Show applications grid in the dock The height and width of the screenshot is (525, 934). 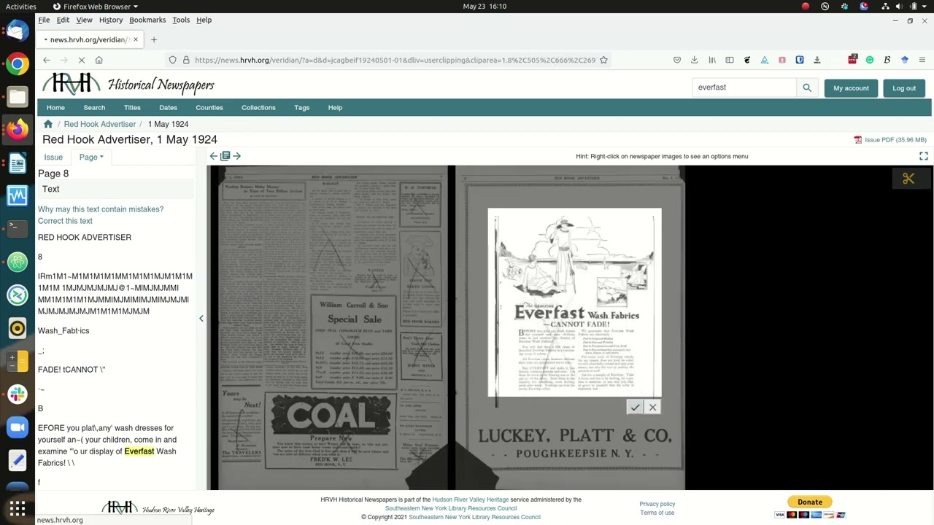click(x=18, y=508)
